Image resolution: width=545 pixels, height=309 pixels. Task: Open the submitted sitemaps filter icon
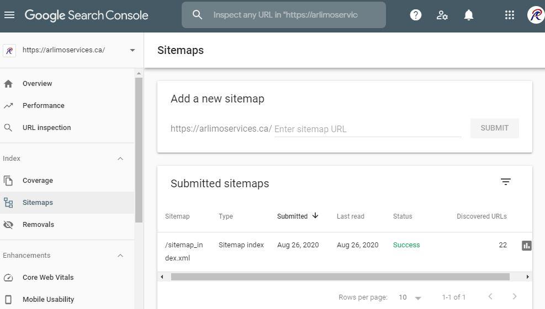tap(505, 182)
